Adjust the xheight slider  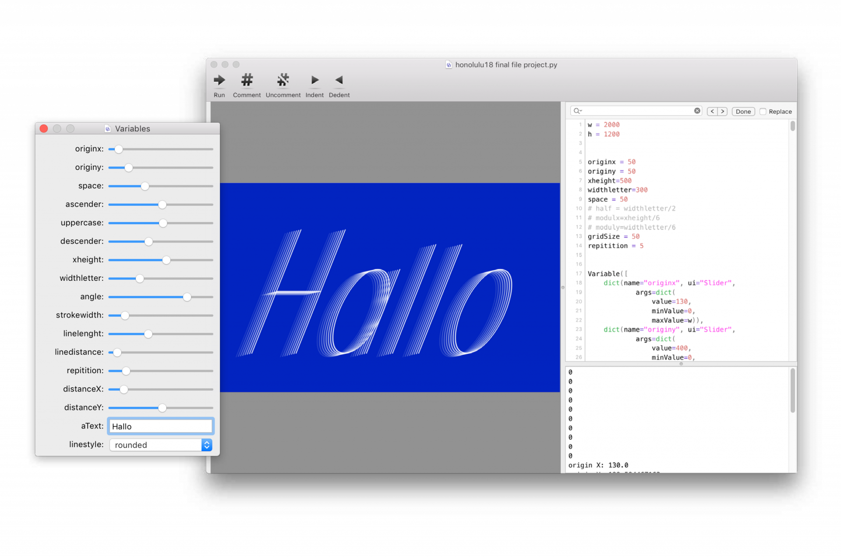161,260
